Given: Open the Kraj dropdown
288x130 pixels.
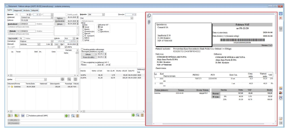Looking at the screenshot, I should pyautogui.click(x=132, y=18).
